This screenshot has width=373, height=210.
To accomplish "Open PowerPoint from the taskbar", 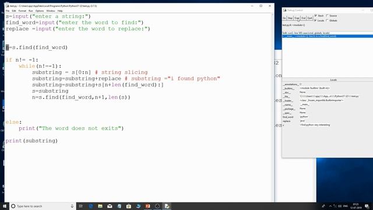I will click(x=147, y=206).
